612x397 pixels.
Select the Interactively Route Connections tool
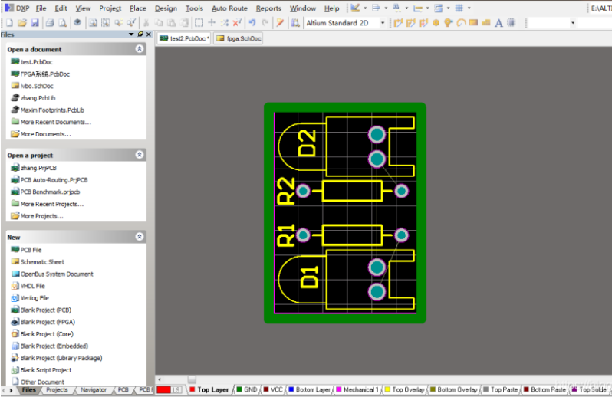[398, 23]
